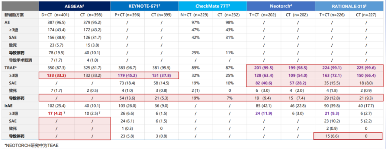The height and width of the screenshot is (149, 386).
Task: Select the P+CT (n=396) subheader cell
Action: click(128, 15)
